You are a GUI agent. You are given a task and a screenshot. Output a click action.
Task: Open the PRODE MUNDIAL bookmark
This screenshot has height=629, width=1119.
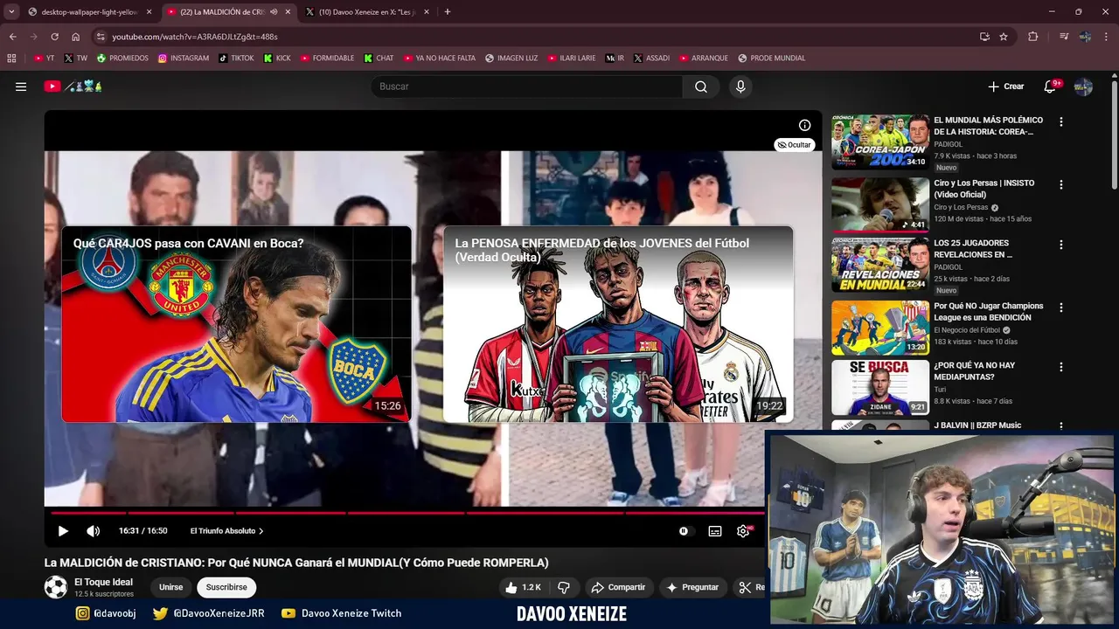click(x=771, y=59)
